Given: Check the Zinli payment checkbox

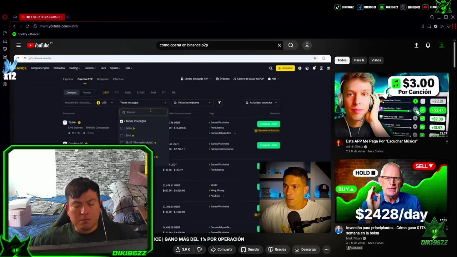Looking at the screenshot, I should (x=122, y=135).
